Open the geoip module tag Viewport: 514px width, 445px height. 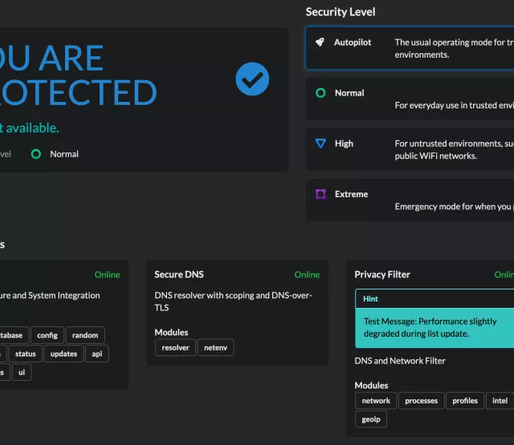tap(370, 419)
